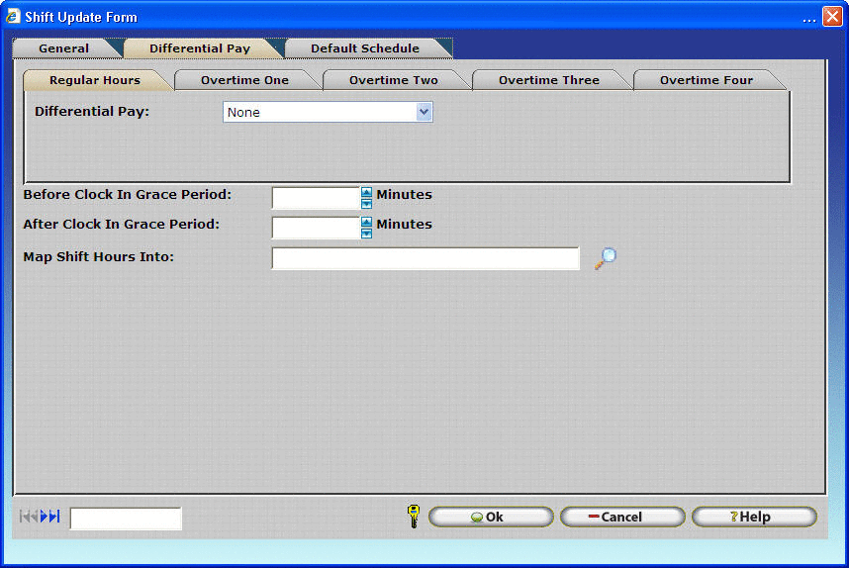Open Help for this form
This screenshot has width=849, height=568.
tap(753, 517)
